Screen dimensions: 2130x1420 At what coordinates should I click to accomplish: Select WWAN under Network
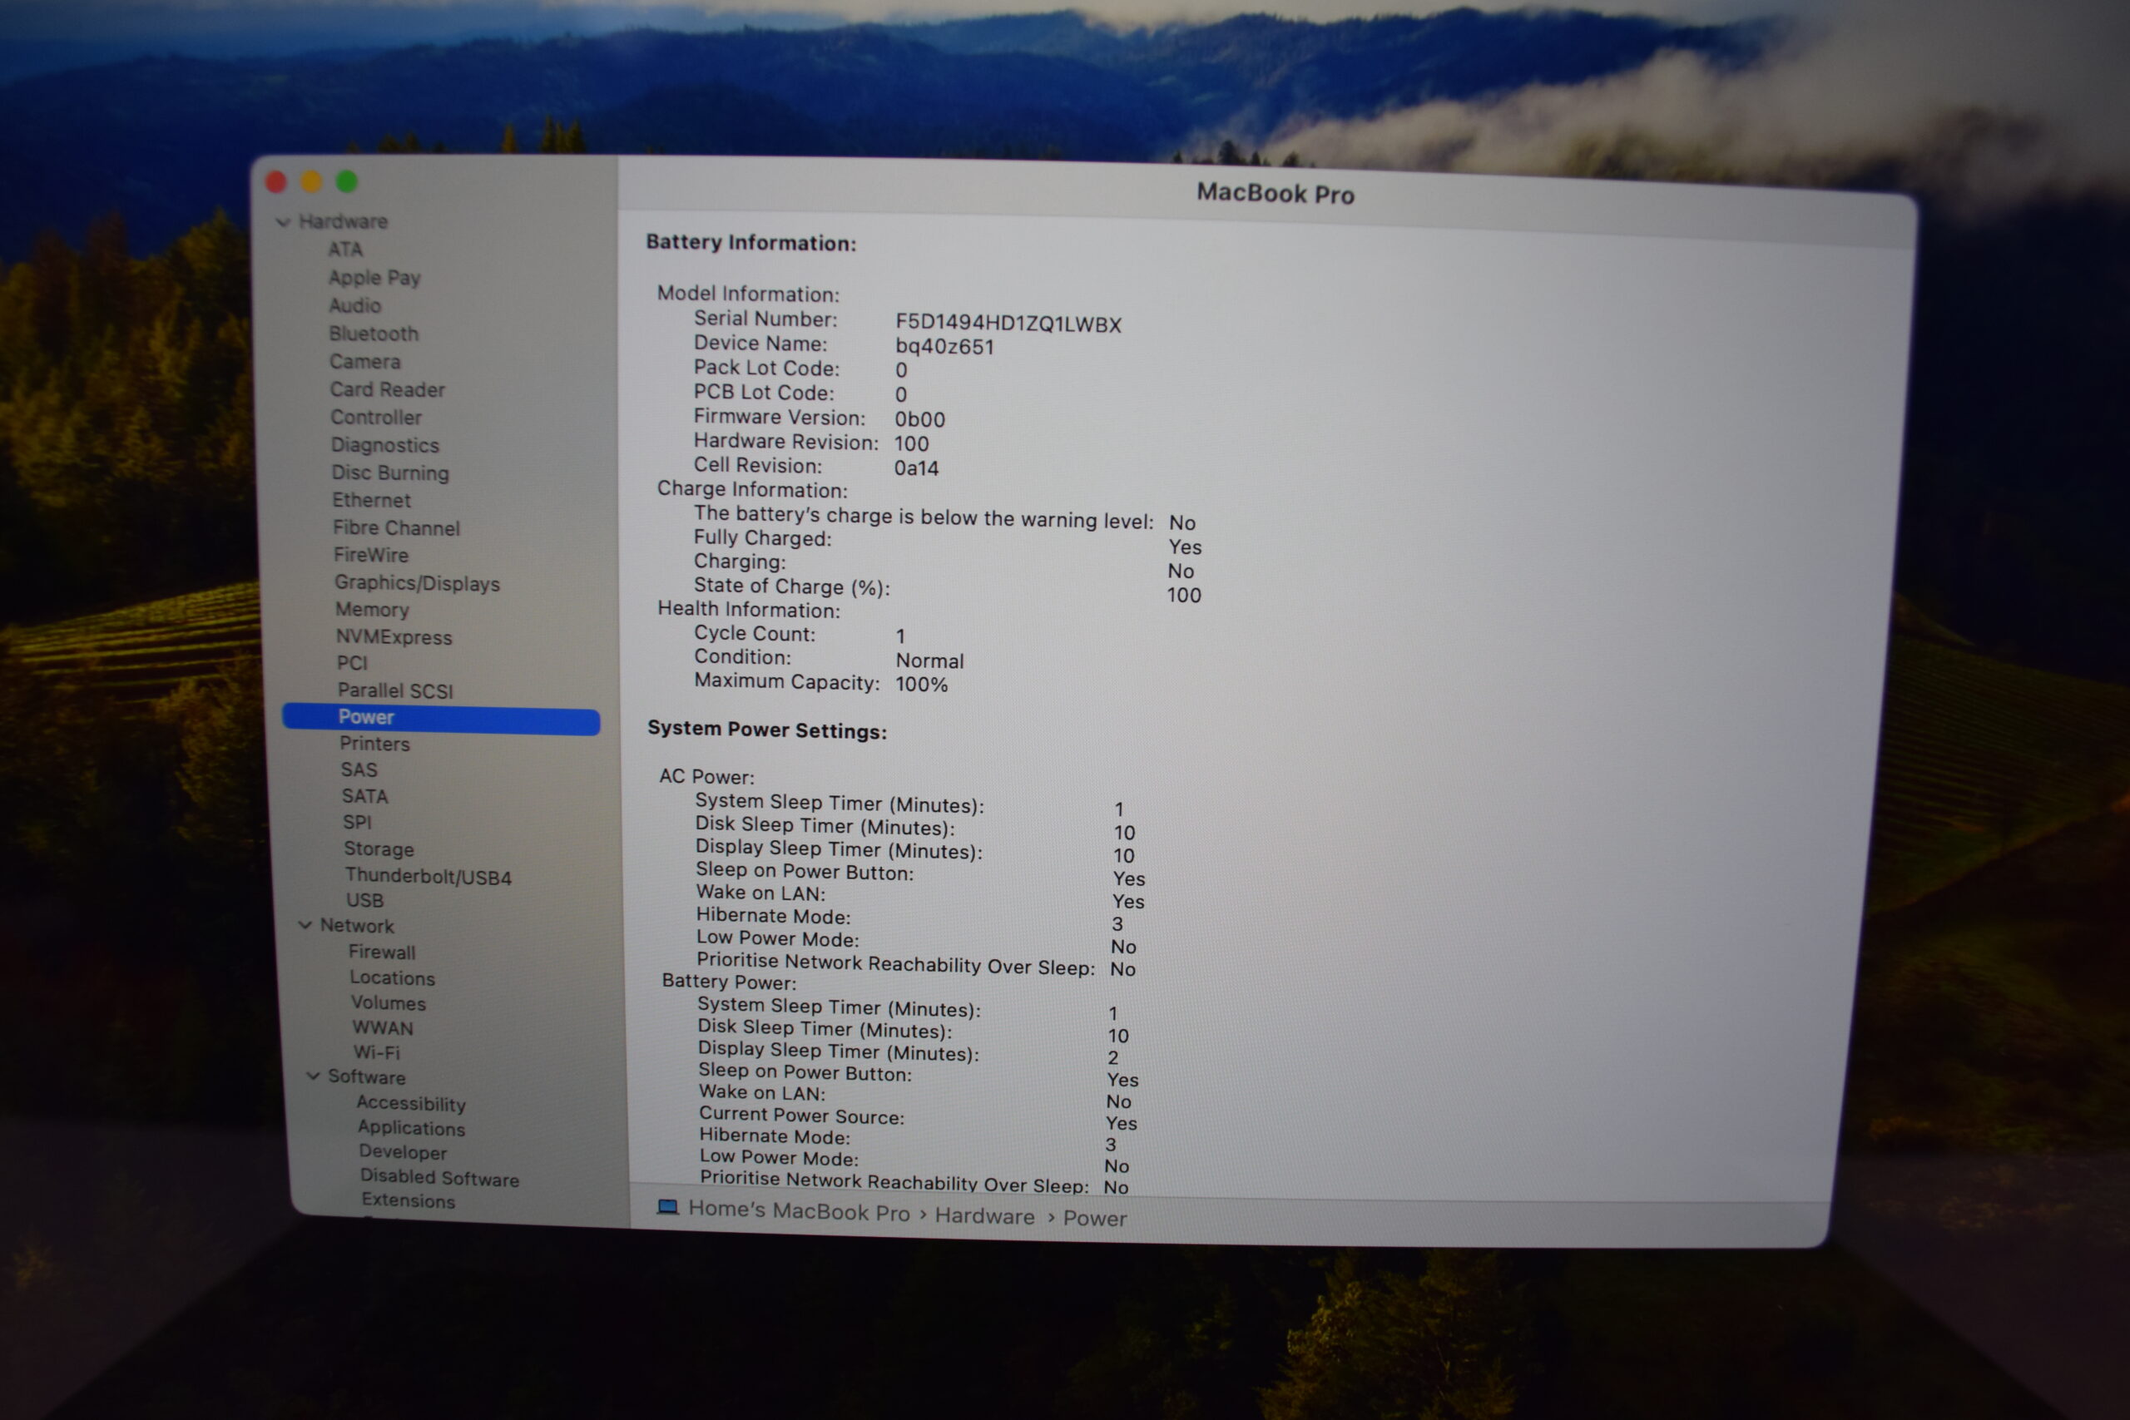[383, 1028]
